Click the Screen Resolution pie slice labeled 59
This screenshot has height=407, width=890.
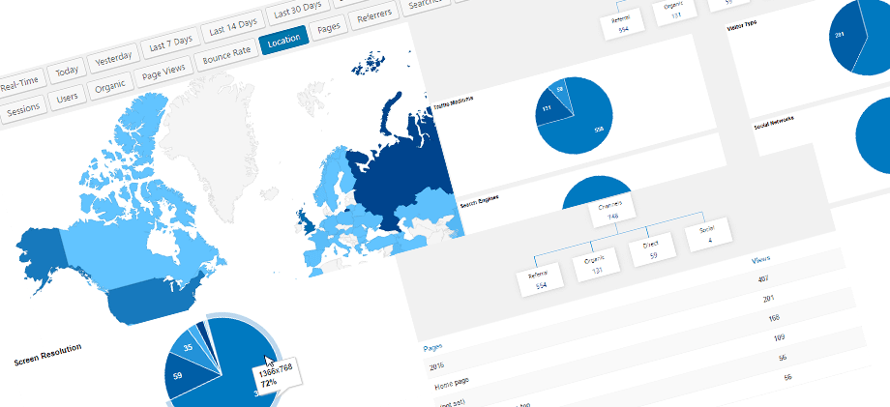click(181, 376)
